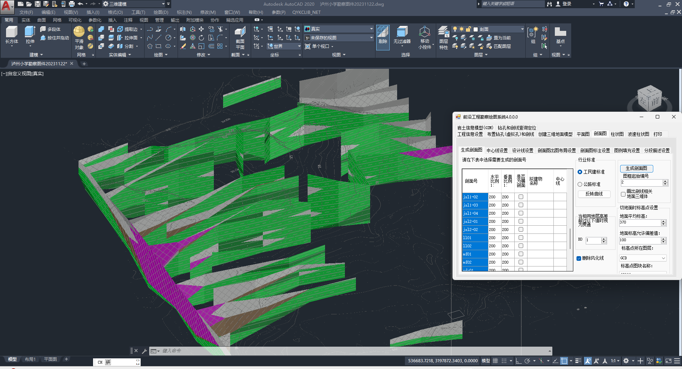Expand the 建模 panel flyout

36,55
